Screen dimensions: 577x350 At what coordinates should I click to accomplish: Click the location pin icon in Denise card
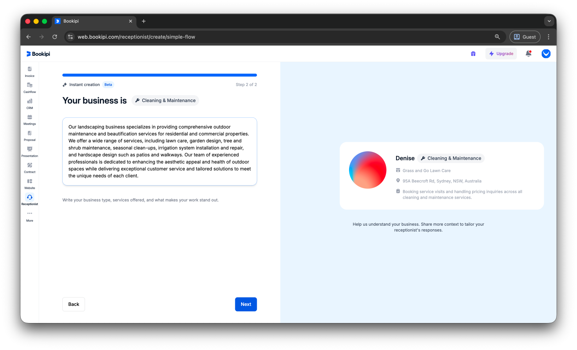point(398,180)
